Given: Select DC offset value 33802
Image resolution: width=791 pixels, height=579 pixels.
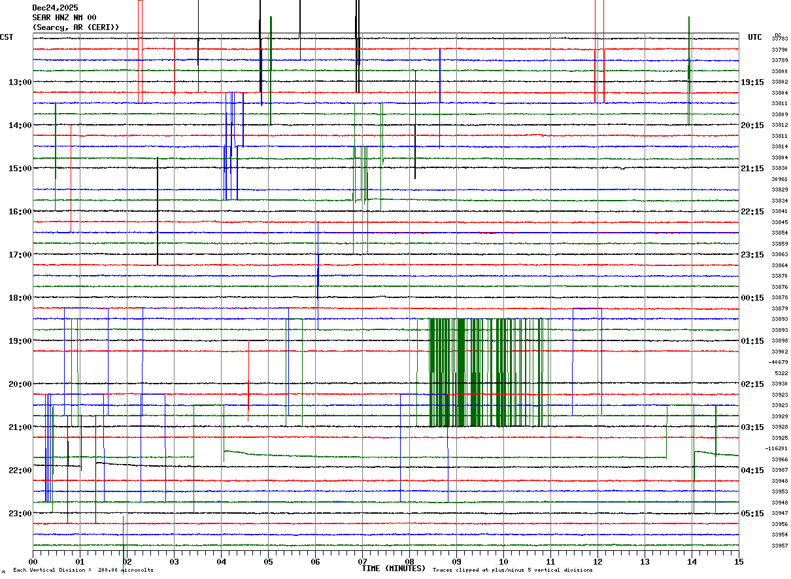Looking at the screenshot, I should [x=779, y=82].
